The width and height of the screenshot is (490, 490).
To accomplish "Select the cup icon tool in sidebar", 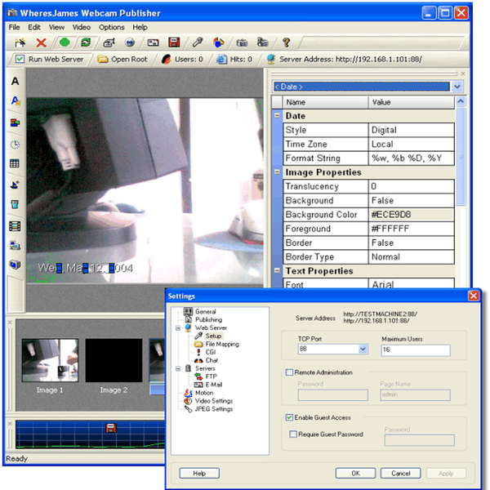I will pos(15,205).
